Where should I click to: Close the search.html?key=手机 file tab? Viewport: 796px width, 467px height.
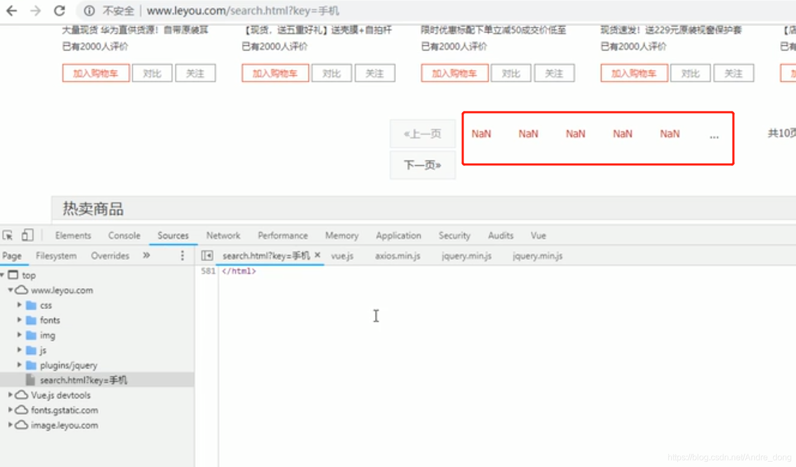[x=318, y=255]
